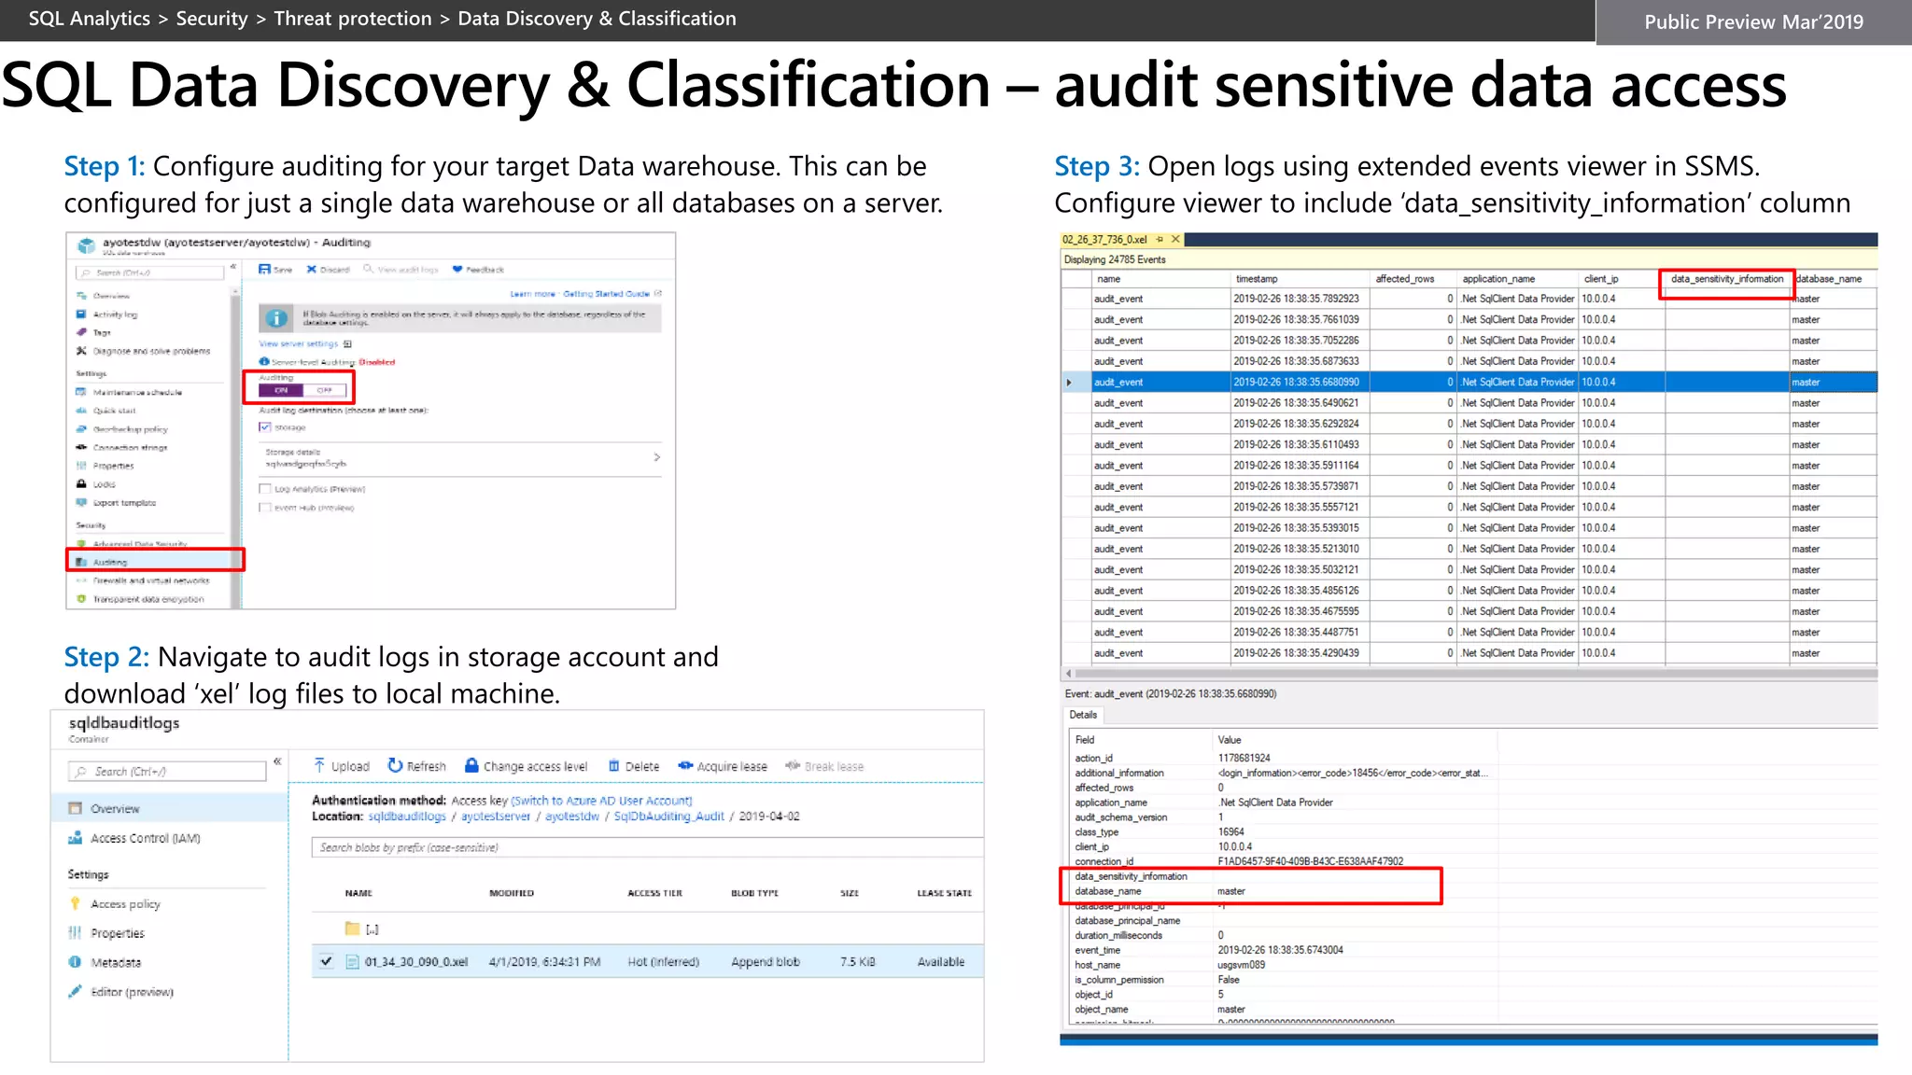The width and height of the screenshot is (1912, 1075).
Task: Navigate to SqlDbAuditing_Audit in Location path
Action: (668, 817)
